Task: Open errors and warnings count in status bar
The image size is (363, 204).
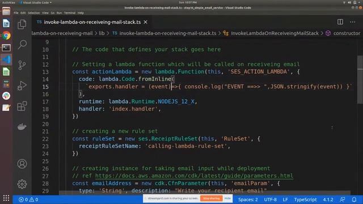Action: 28,199
